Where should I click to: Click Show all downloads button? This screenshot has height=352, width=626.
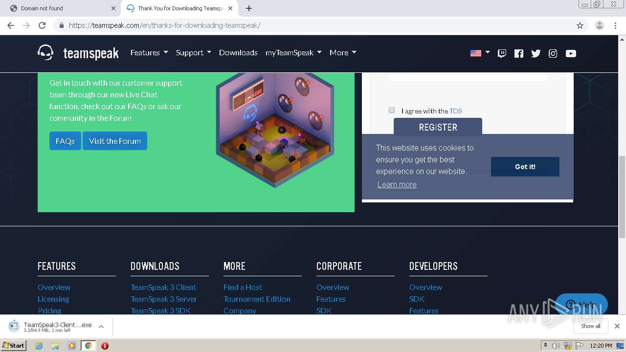click(591, 326)
